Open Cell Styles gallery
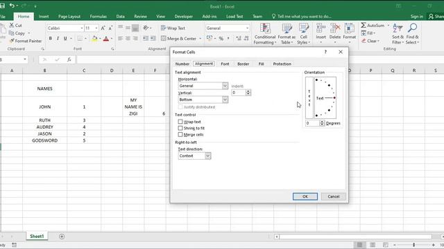 click(x=304, y=34)
